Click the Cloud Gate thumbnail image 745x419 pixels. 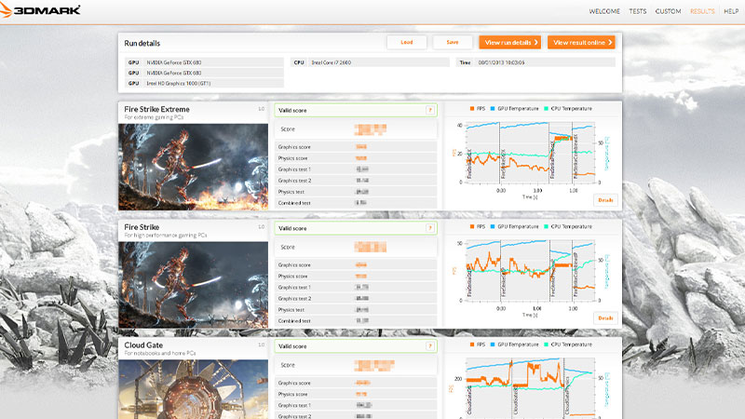(x=193, y=389)
